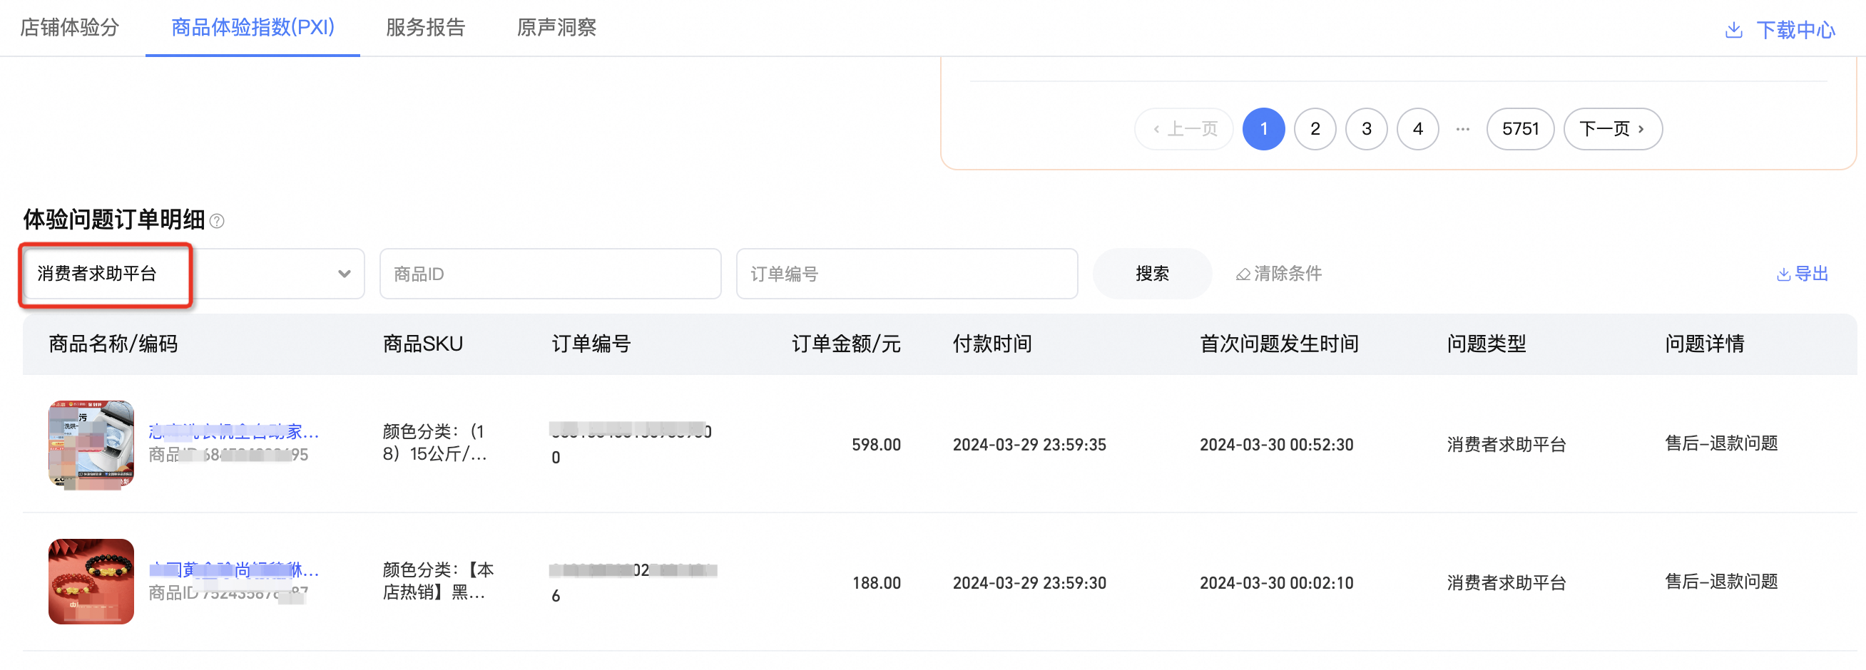Image resolution: width=1866 pixels, height=670 pixels.
Task: Jump to page 2
Action: 1315,129
